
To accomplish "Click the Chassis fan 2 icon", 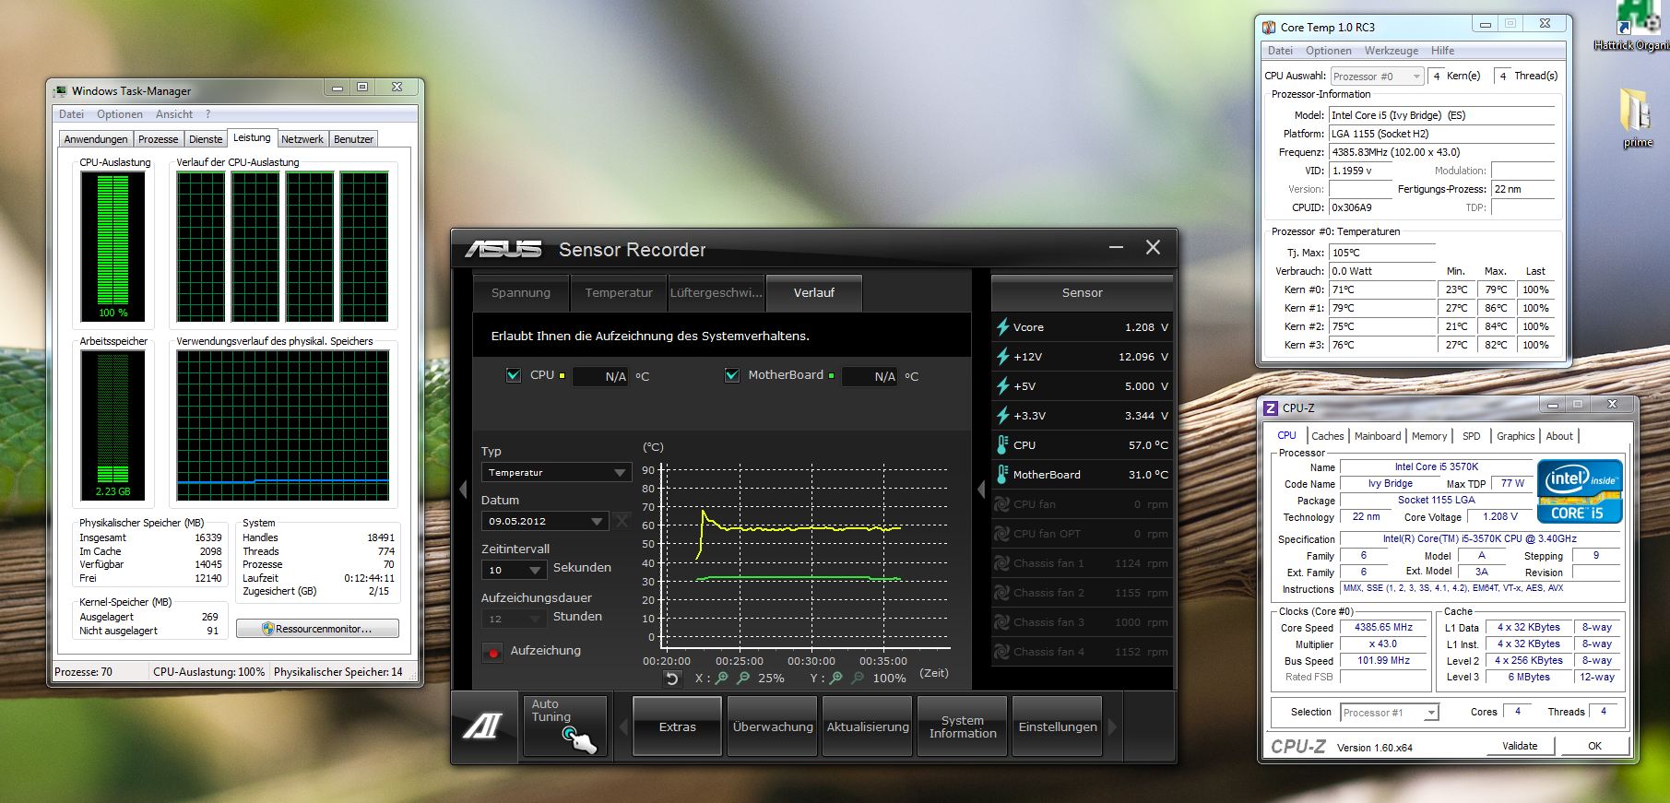I will click(1002, 593).
